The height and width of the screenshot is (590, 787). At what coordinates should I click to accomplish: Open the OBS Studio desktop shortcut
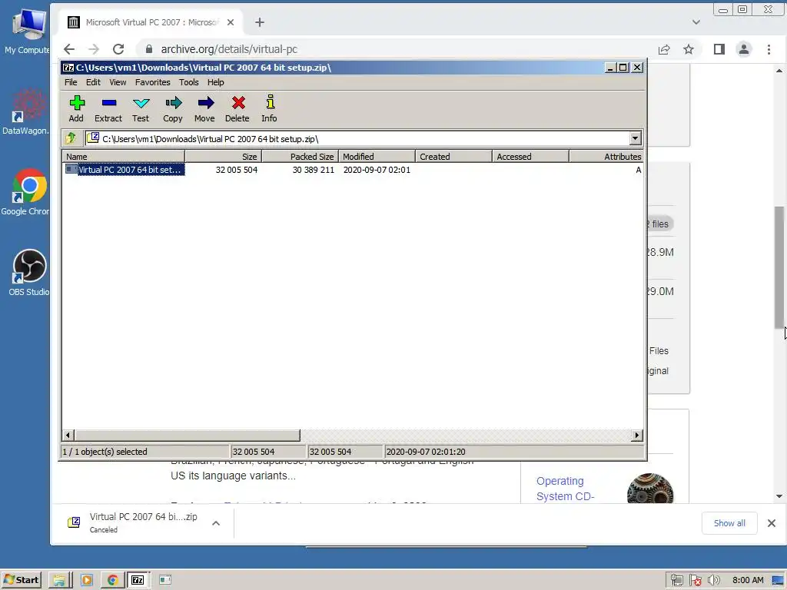[28, 273]
